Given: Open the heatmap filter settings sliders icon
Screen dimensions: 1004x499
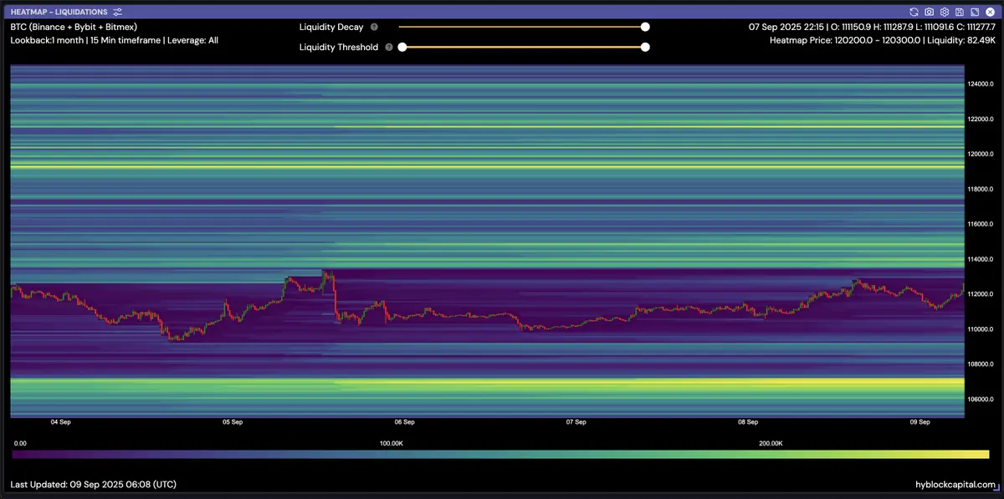Looking at the screenshot, I should pos(118,13).
